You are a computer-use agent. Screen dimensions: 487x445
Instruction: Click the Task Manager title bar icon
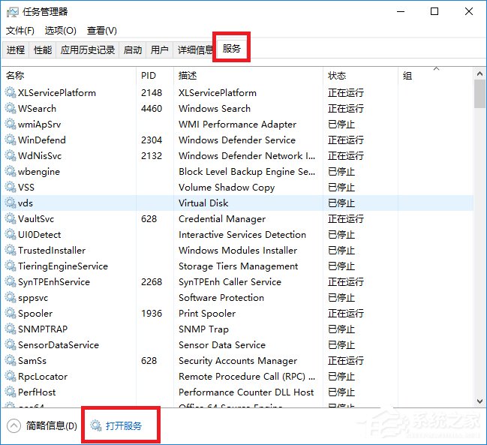12,11
